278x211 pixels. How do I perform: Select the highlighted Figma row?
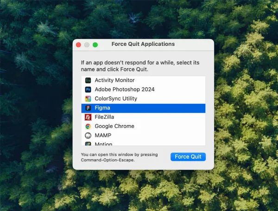143,108
